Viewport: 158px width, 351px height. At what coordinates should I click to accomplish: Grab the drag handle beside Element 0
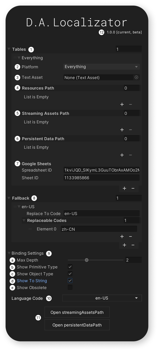pos(30,229)
